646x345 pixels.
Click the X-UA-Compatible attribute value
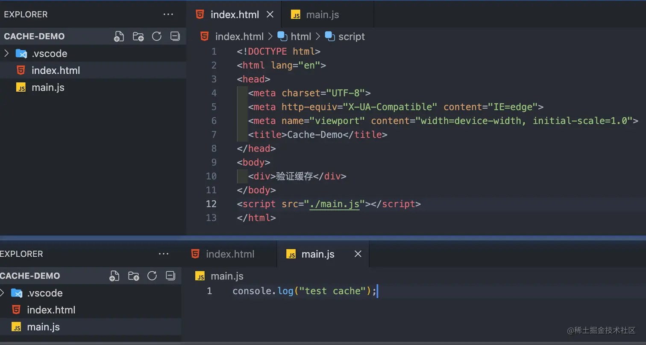[390, 107]
